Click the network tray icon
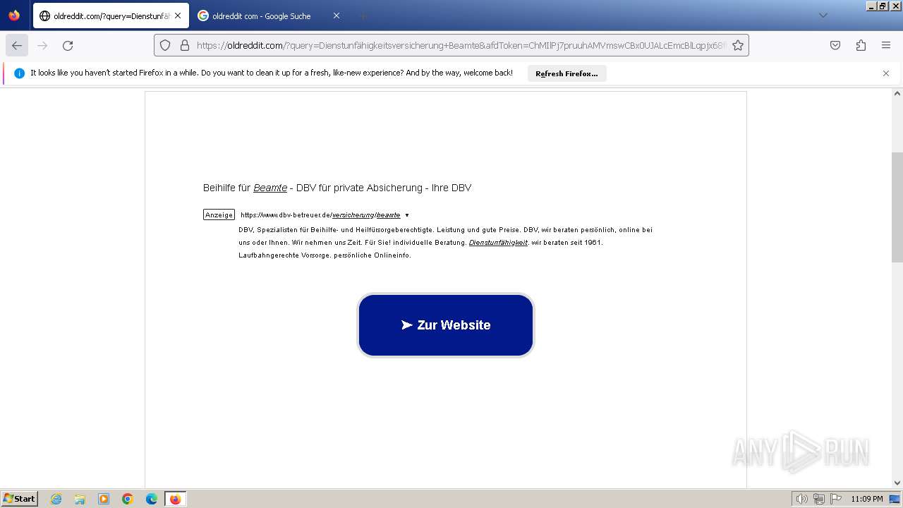Viewport: 903px width, 508px height. (x=819, y=499)
